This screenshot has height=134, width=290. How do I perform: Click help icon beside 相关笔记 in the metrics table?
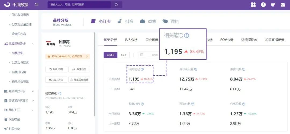click(142, 69)
